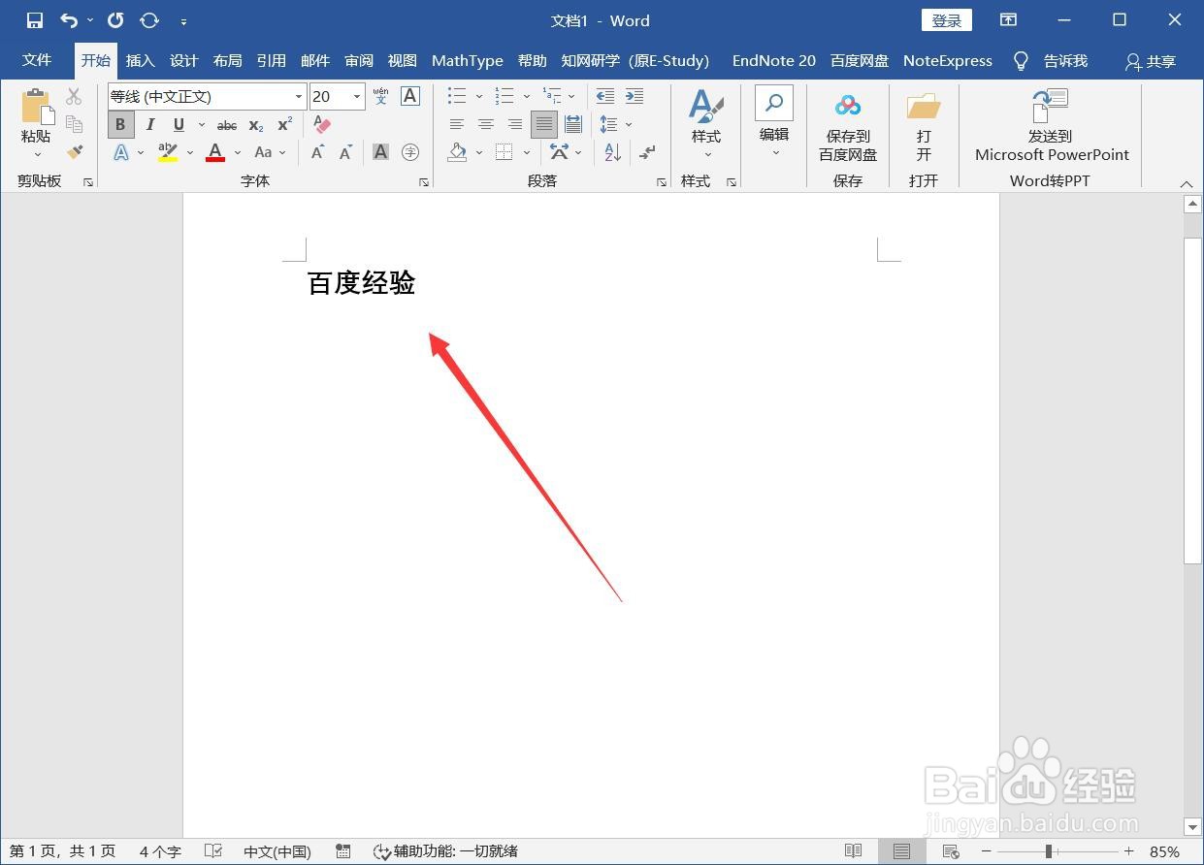Click the Cut scissors icon
Screen dimensions: 1204x865
pyautogui.click(x=75, y=96)
